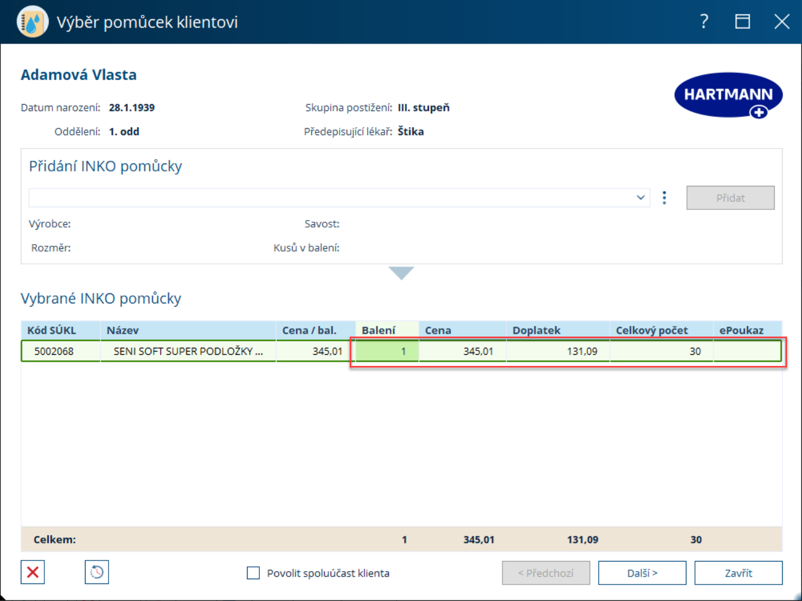Click the Přidat button

pyautogui.click(x=730, y=198)
